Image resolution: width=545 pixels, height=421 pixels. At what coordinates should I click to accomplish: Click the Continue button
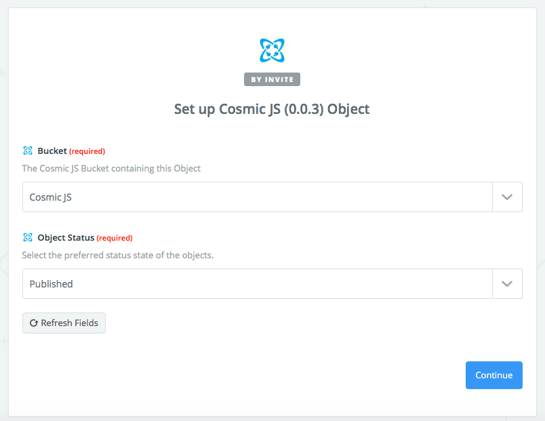(493, 375)
